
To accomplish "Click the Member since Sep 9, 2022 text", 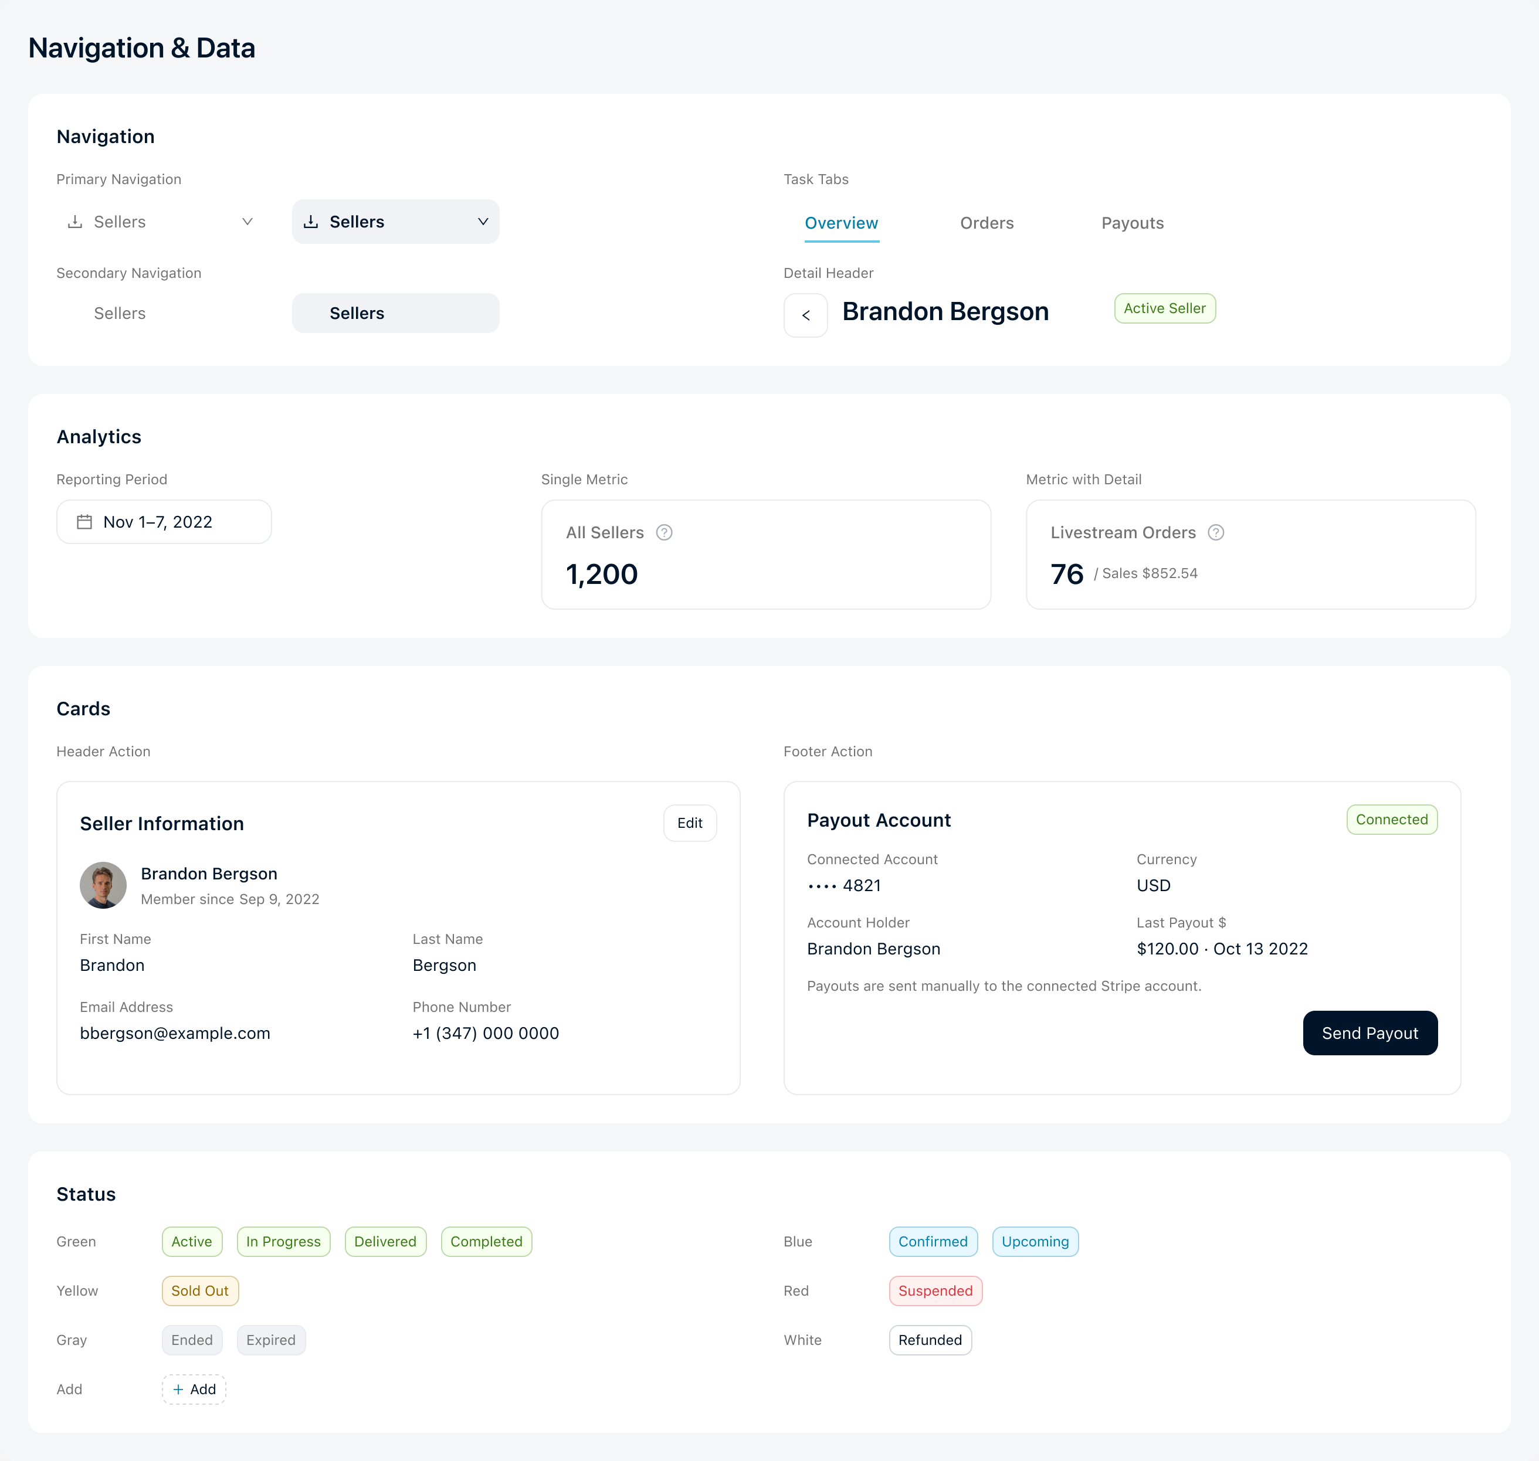I will 230,899.
